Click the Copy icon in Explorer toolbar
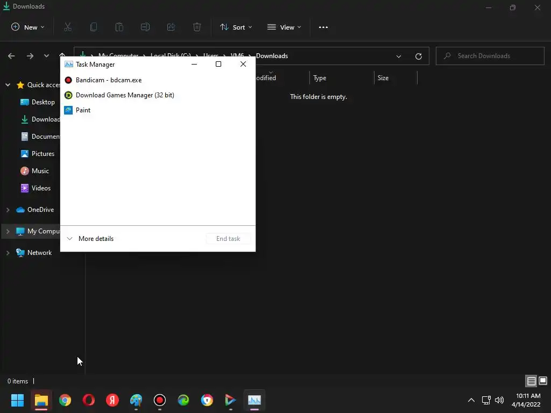This screenshot has height=413, width=551. [94, 27]
